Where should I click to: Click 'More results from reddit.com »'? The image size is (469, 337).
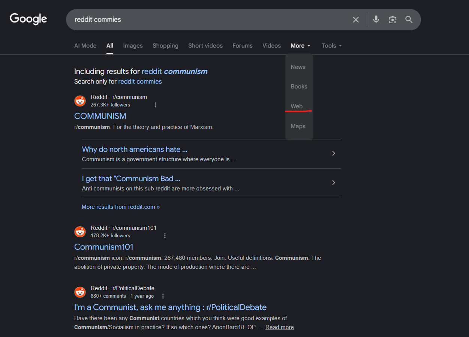[121, 207]
